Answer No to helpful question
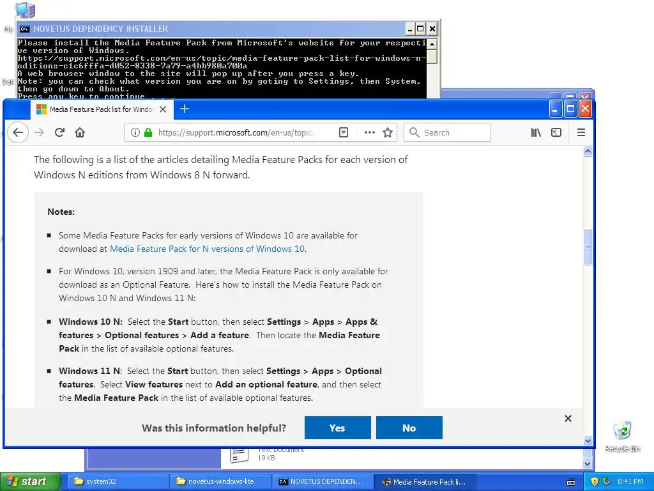The width and height of the screenshot is (654, 491). click(x=409, y=428)
